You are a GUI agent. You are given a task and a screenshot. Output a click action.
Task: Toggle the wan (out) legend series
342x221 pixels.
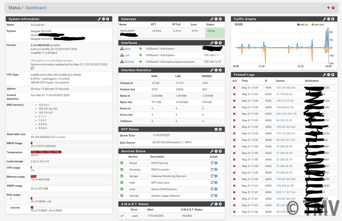(x=317, y=25)
